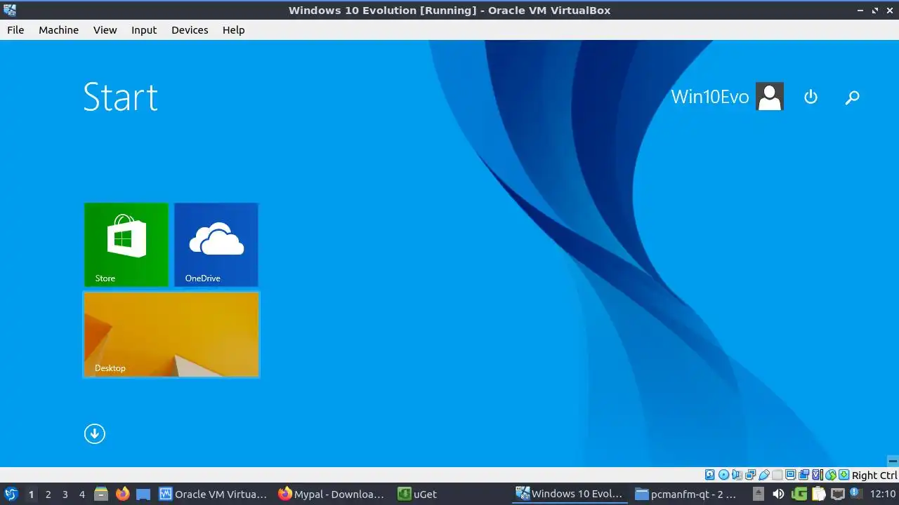Switch to workspace 4
The image size is (899, 505).
click(x=81, y=494)
